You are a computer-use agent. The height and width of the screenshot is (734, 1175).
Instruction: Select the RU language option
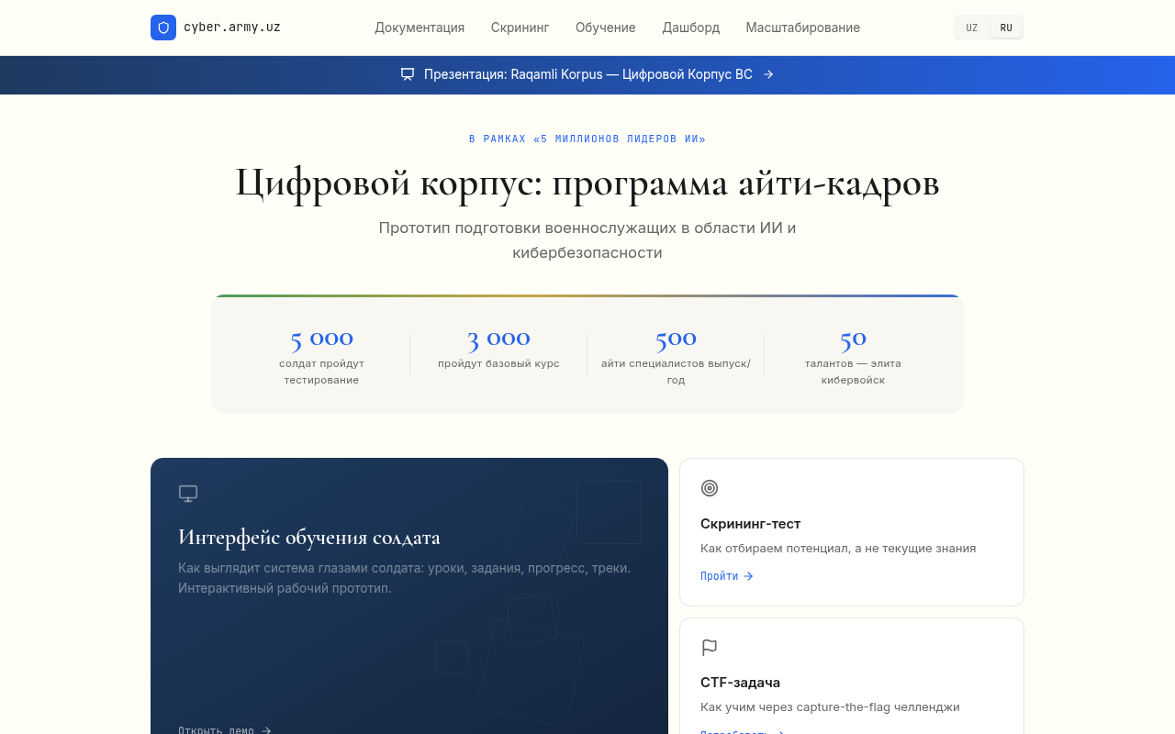[x=1006, y=28]
